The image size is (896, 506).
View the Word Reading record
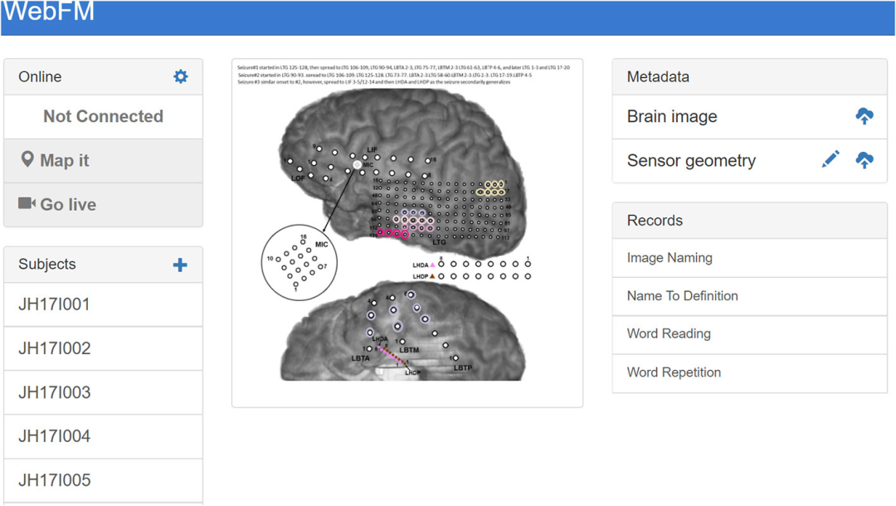pyautogui.click(x=750, y=334)
